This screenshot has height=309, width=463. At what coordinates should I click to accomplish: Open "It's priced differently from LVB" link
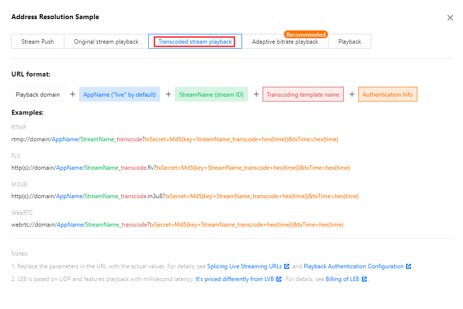(235, 279)
